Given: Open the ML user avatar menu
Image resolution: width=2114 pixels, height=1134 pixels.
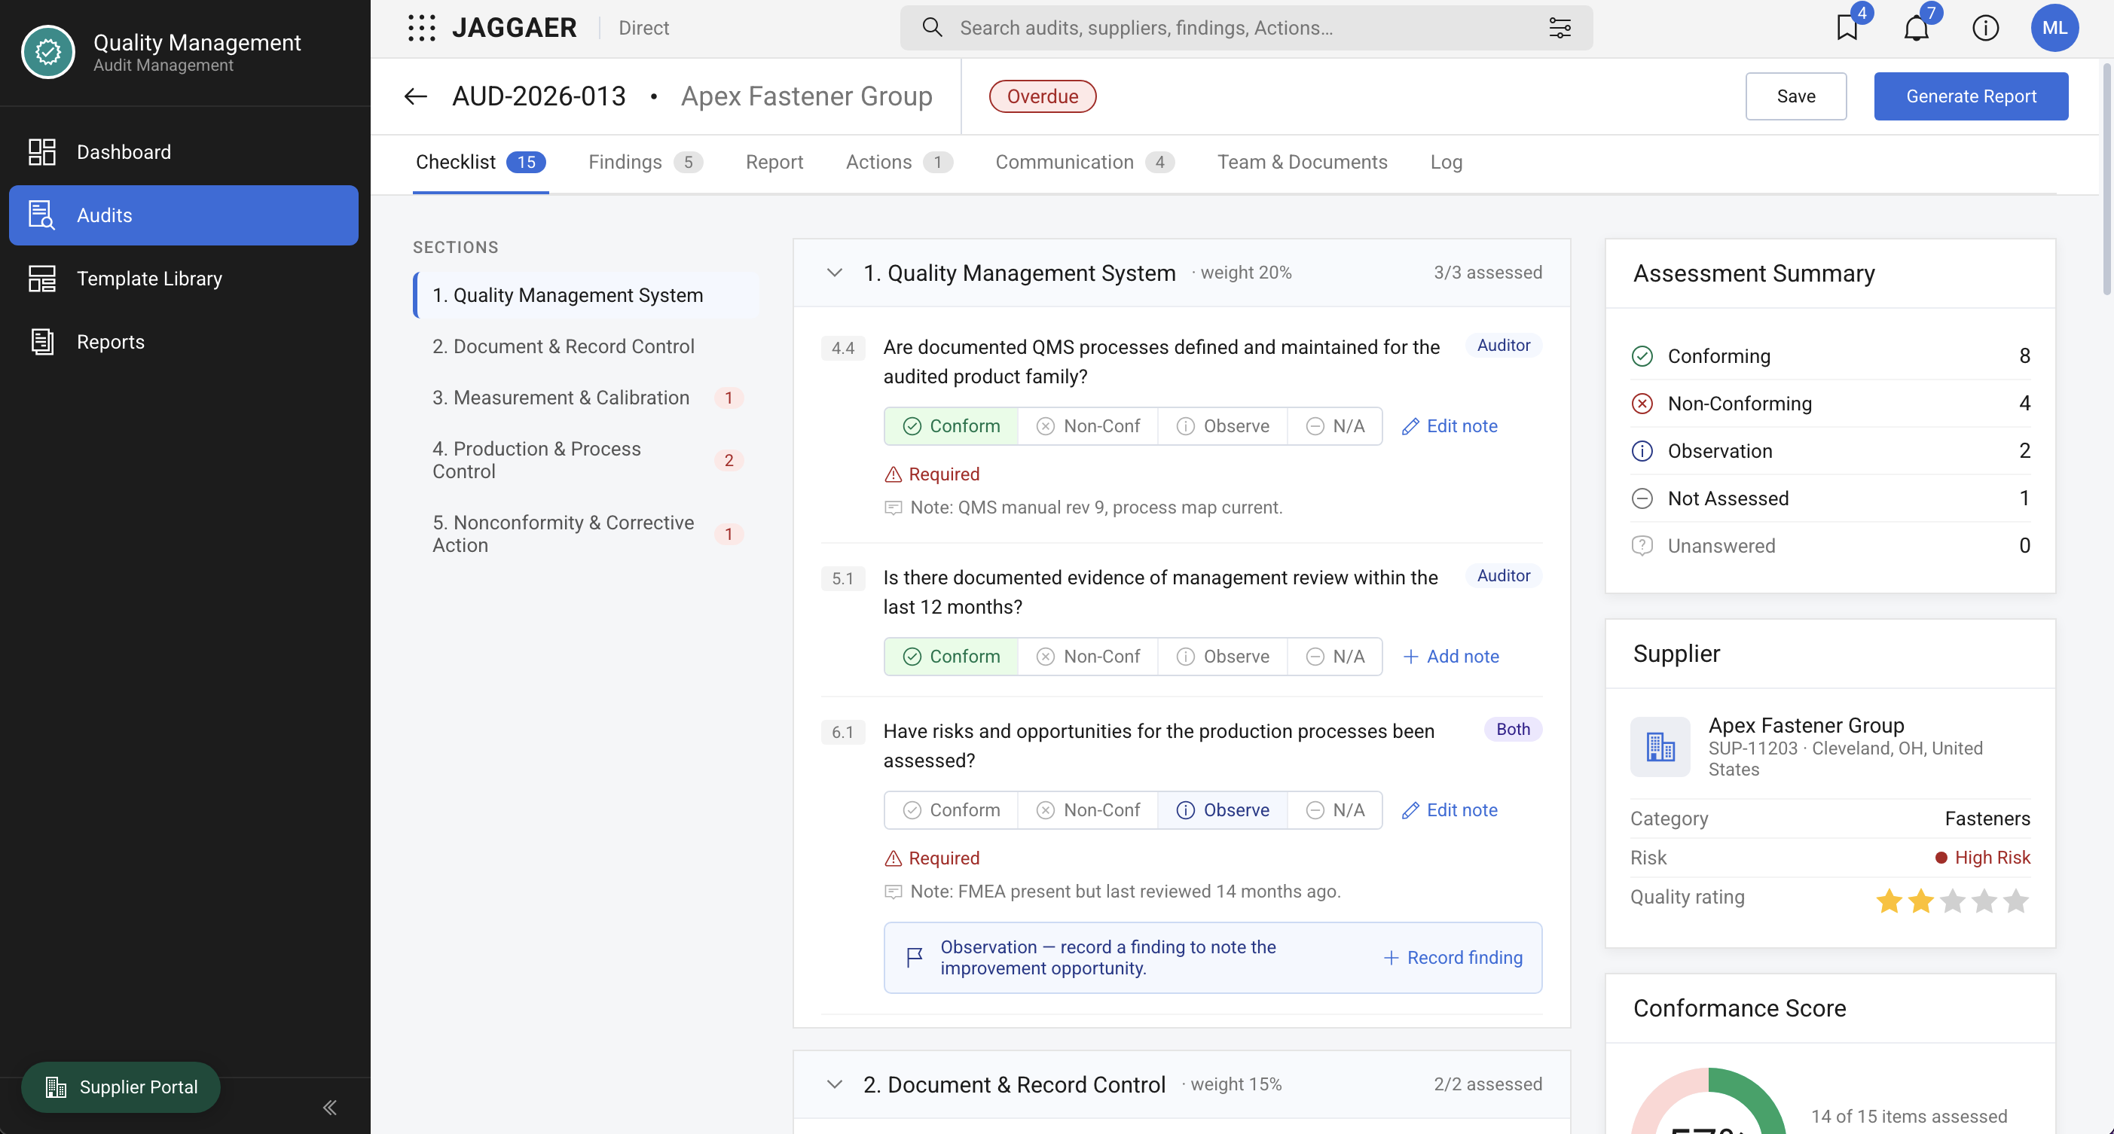Looking at the screenshot, I should 2054,28.
